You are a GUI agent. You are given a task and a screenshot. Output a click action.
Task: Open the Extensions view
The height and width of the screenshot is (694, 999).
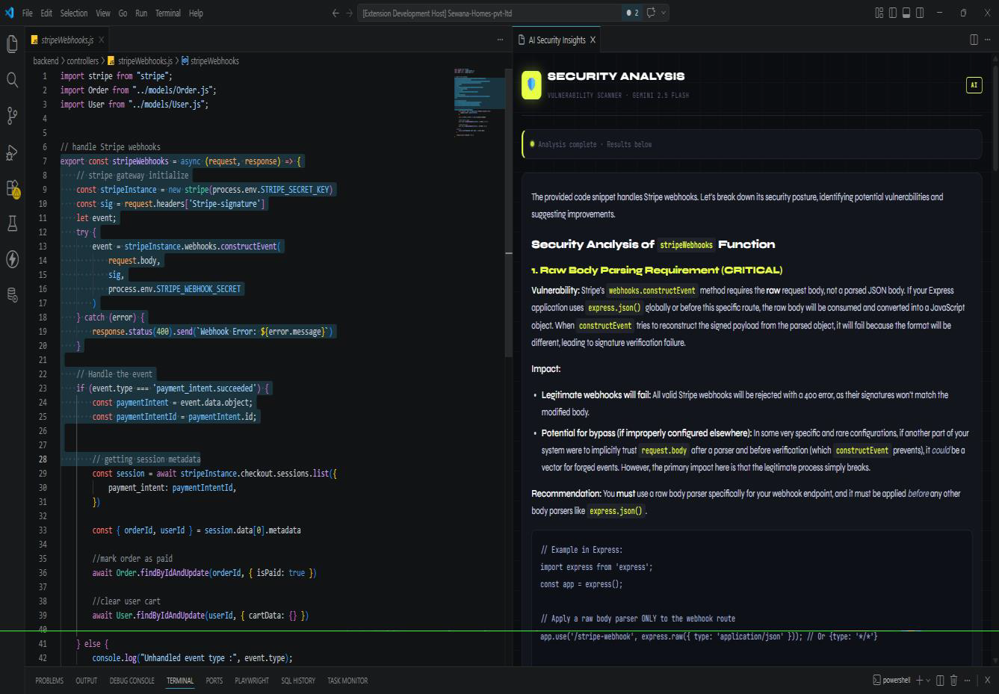pos(12,188)
